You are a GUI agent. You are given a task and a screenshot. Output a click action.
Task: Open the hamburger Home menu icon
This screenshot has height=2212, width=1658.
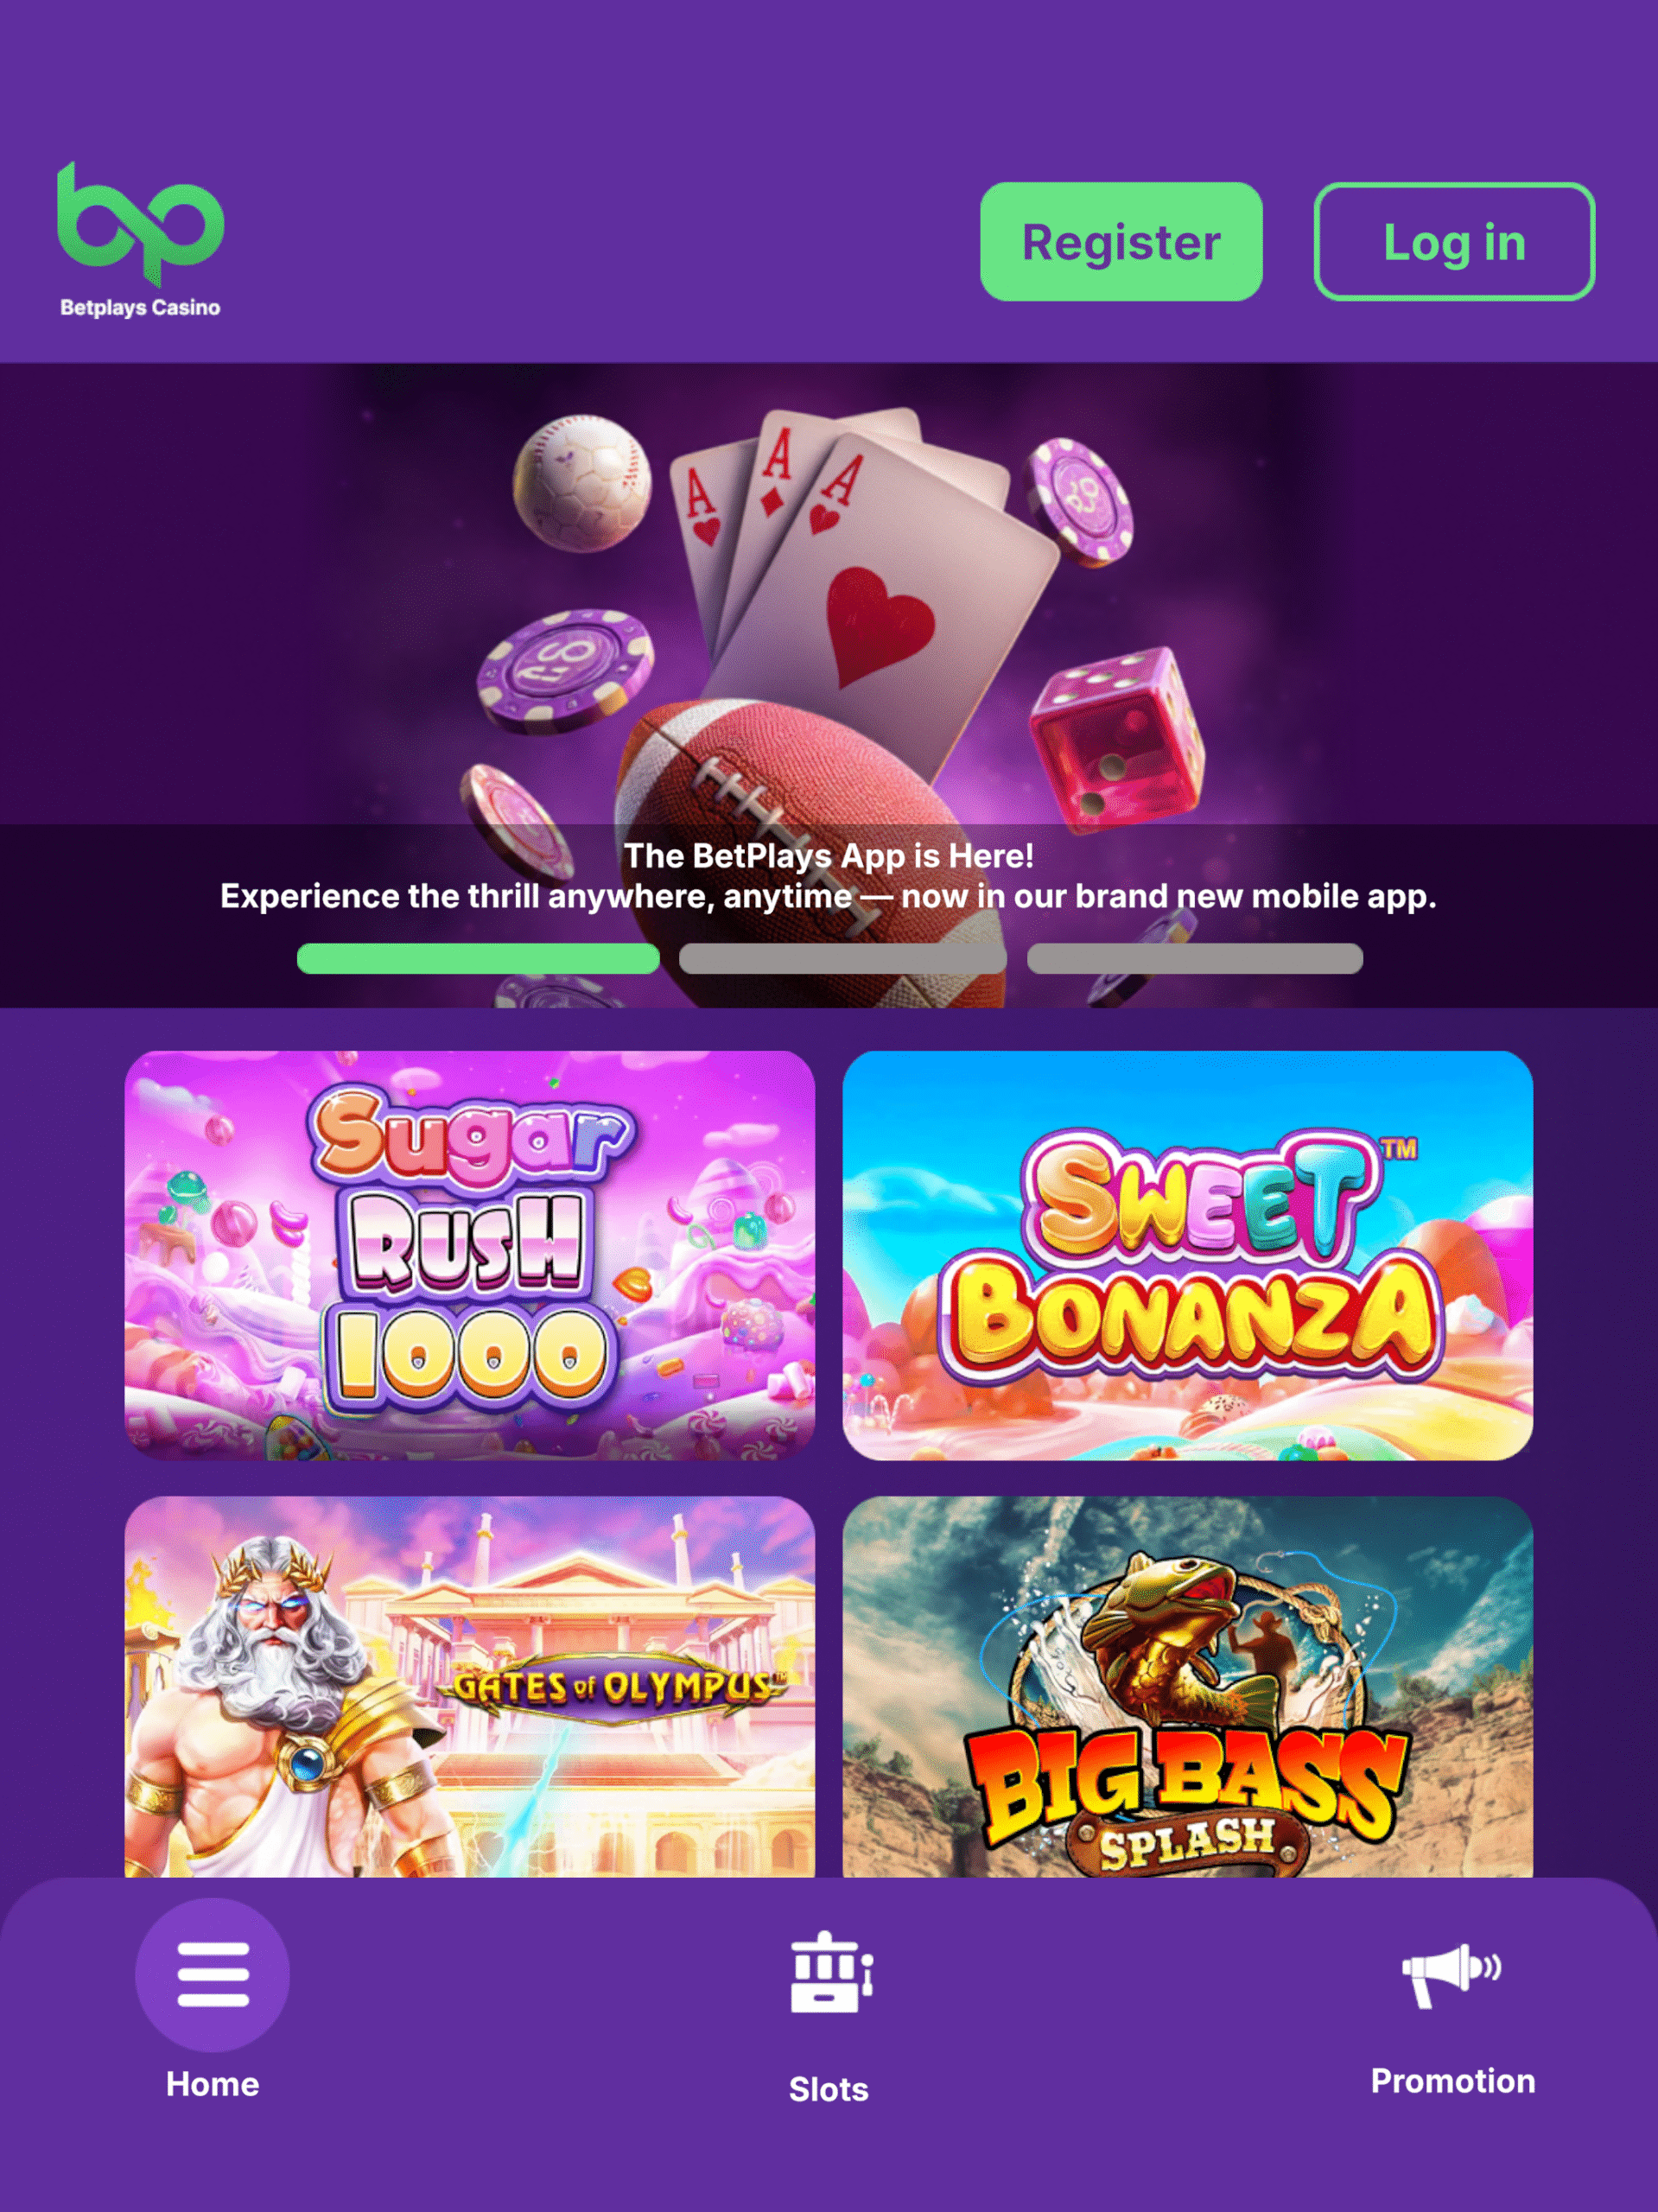point(212,1974)
